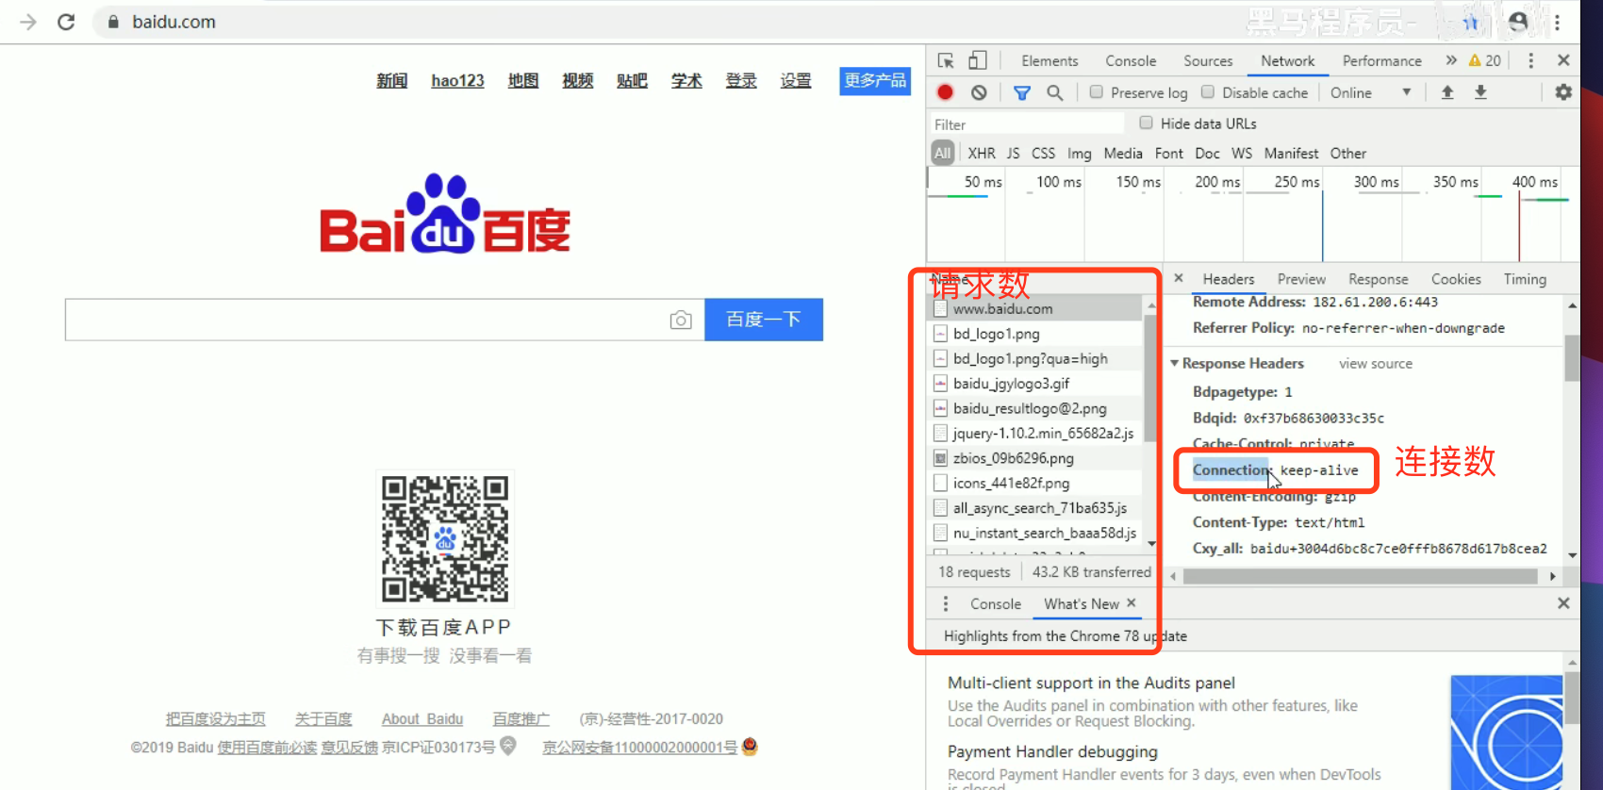This screenshot has width=1603, height=790.
Task: Click view source in Response Headers
Action: point(1376,363)
